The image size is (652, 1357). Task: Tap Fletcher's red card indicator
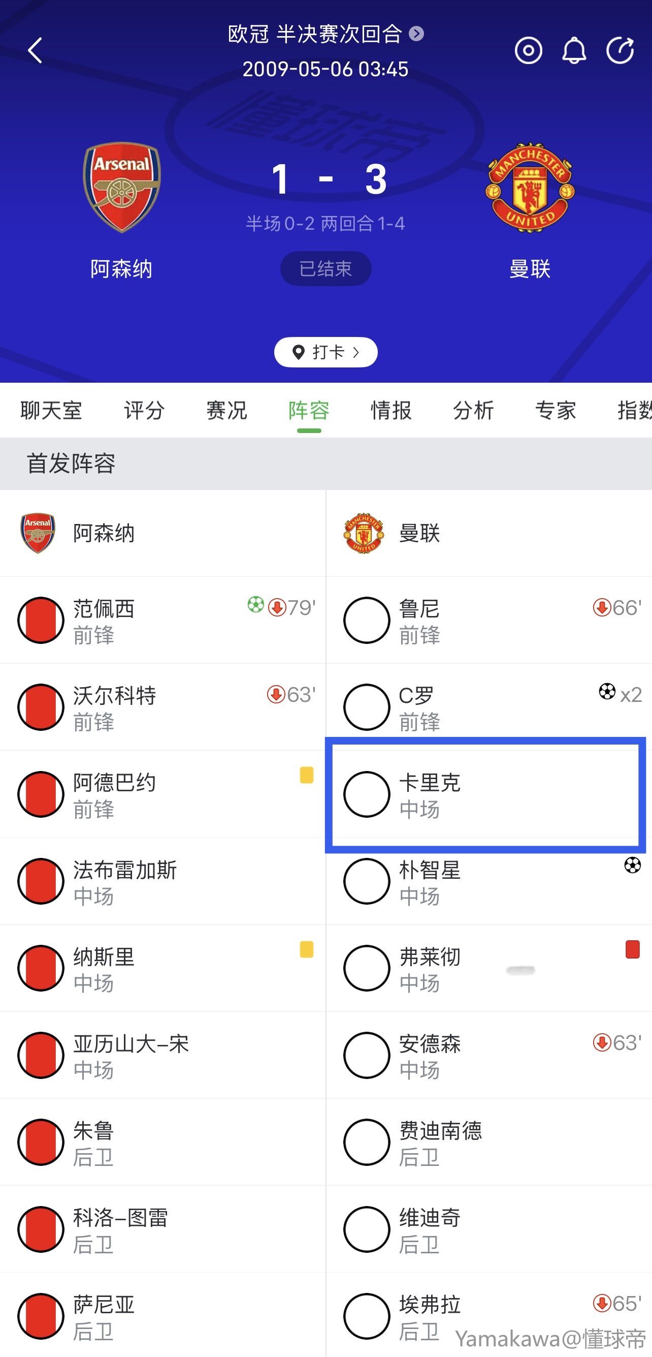coord(632,949)
